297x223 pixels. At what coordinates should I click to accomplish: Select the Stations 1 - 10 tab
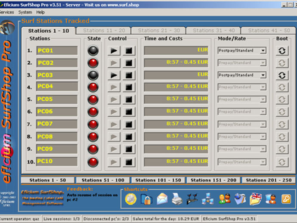49,31
